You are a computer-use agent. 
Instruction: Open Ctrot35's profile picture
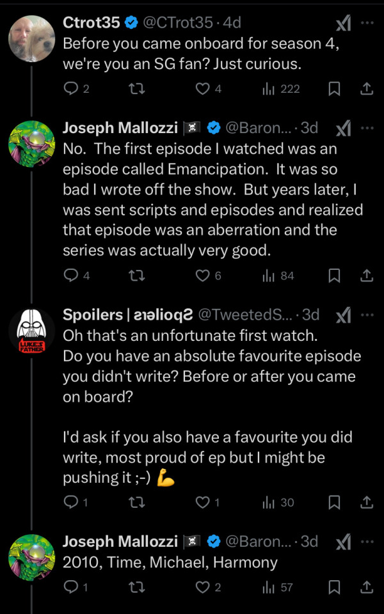pyautogui.click(x=31, y=38)
